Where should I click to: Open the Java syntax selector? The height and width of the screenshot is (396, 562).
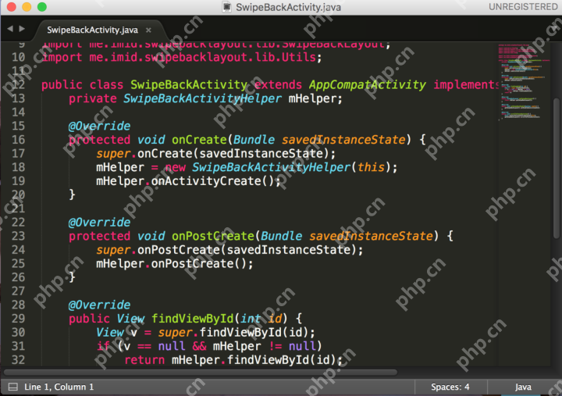tap(522, 387)
